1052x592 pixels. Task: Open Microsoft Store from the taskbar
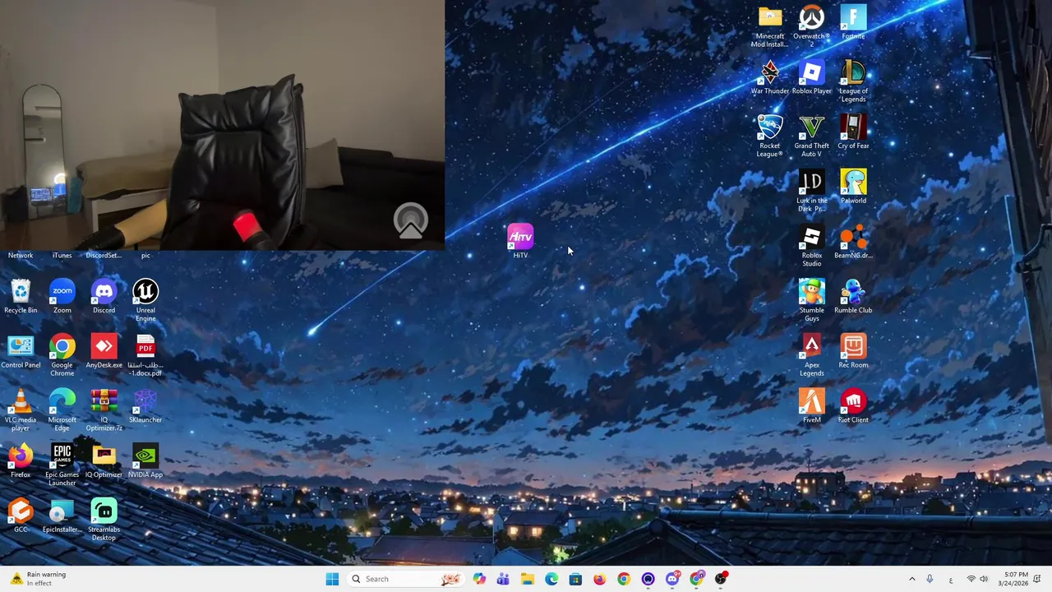tap(575, 579)
